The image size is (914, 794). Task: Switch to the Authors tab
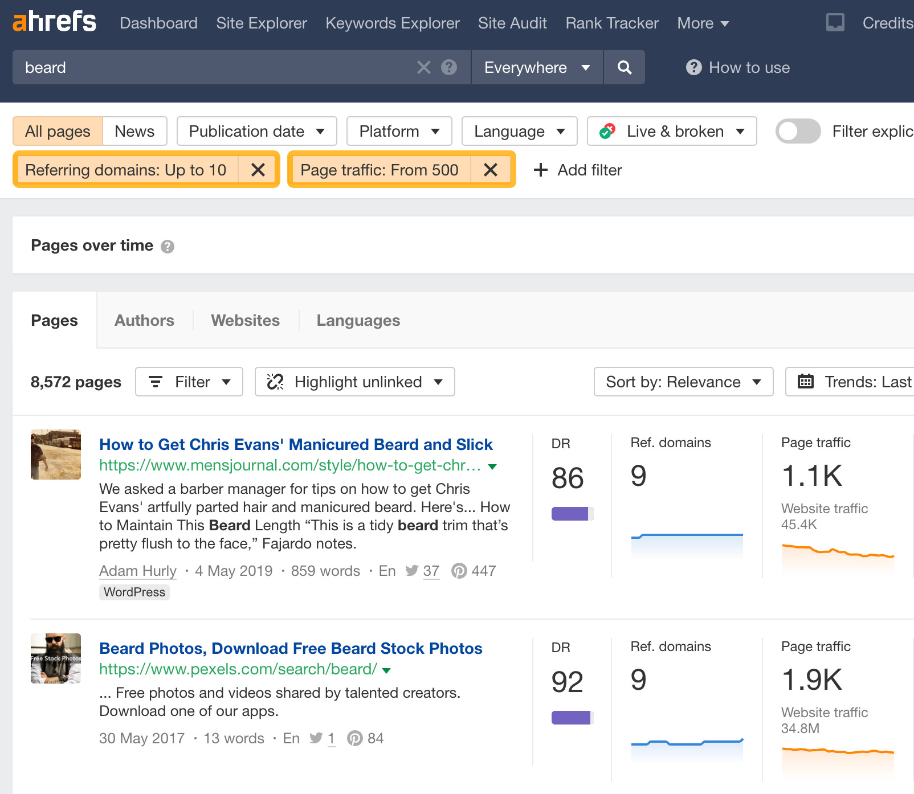point(144,320)
